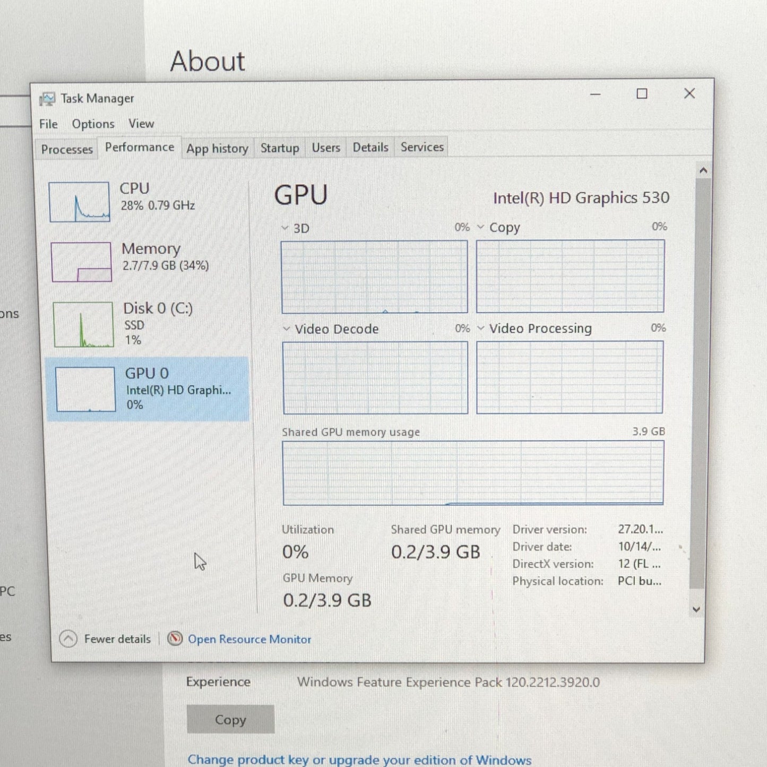The height and width of the screenshot is (767, 767).
Task: Click the Copy engine graph
Action: coord(570,276)
